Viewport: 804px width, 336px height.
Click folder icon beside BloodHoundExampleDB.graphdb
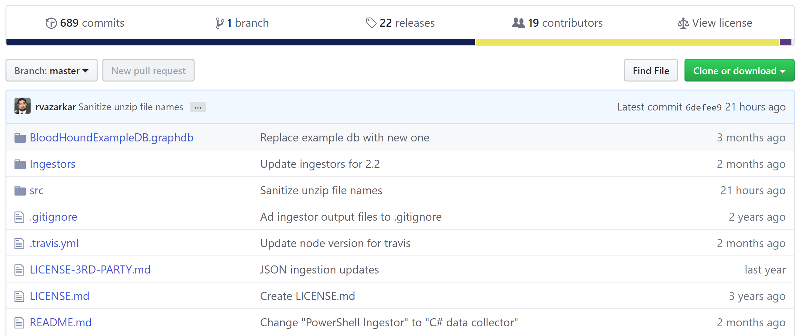tap(20, 138)
